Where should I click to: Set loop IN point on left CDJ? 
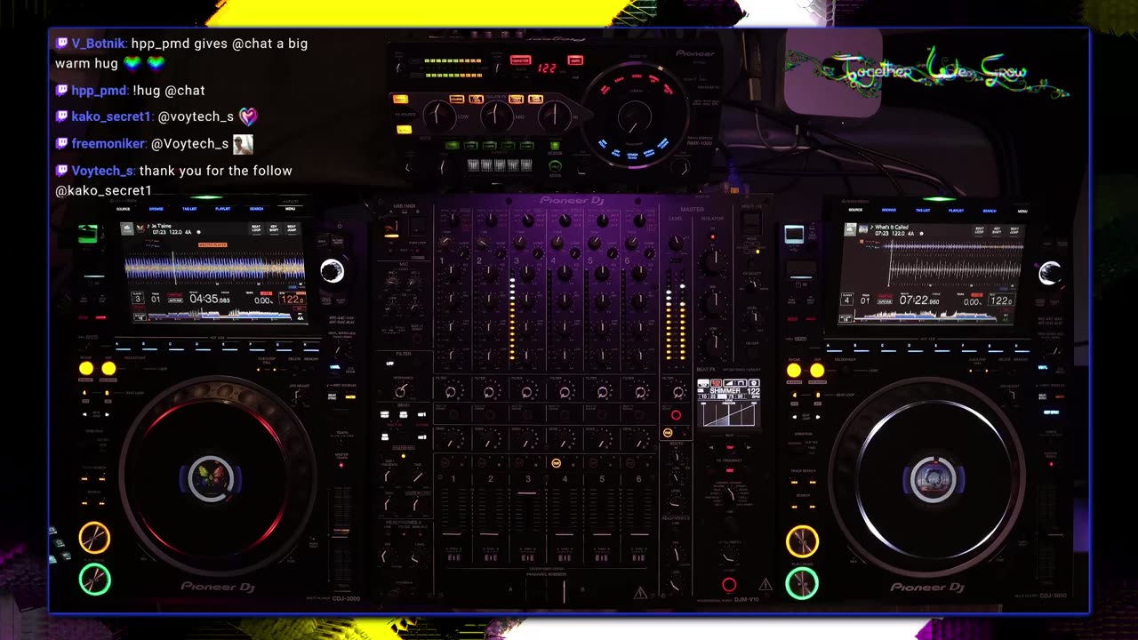tap(85, 368)
